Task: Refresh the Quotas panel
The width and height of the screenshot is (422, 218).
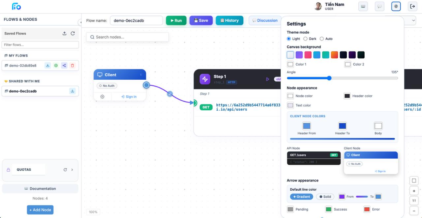Action: pyautogui.click(x=65, y=170)
